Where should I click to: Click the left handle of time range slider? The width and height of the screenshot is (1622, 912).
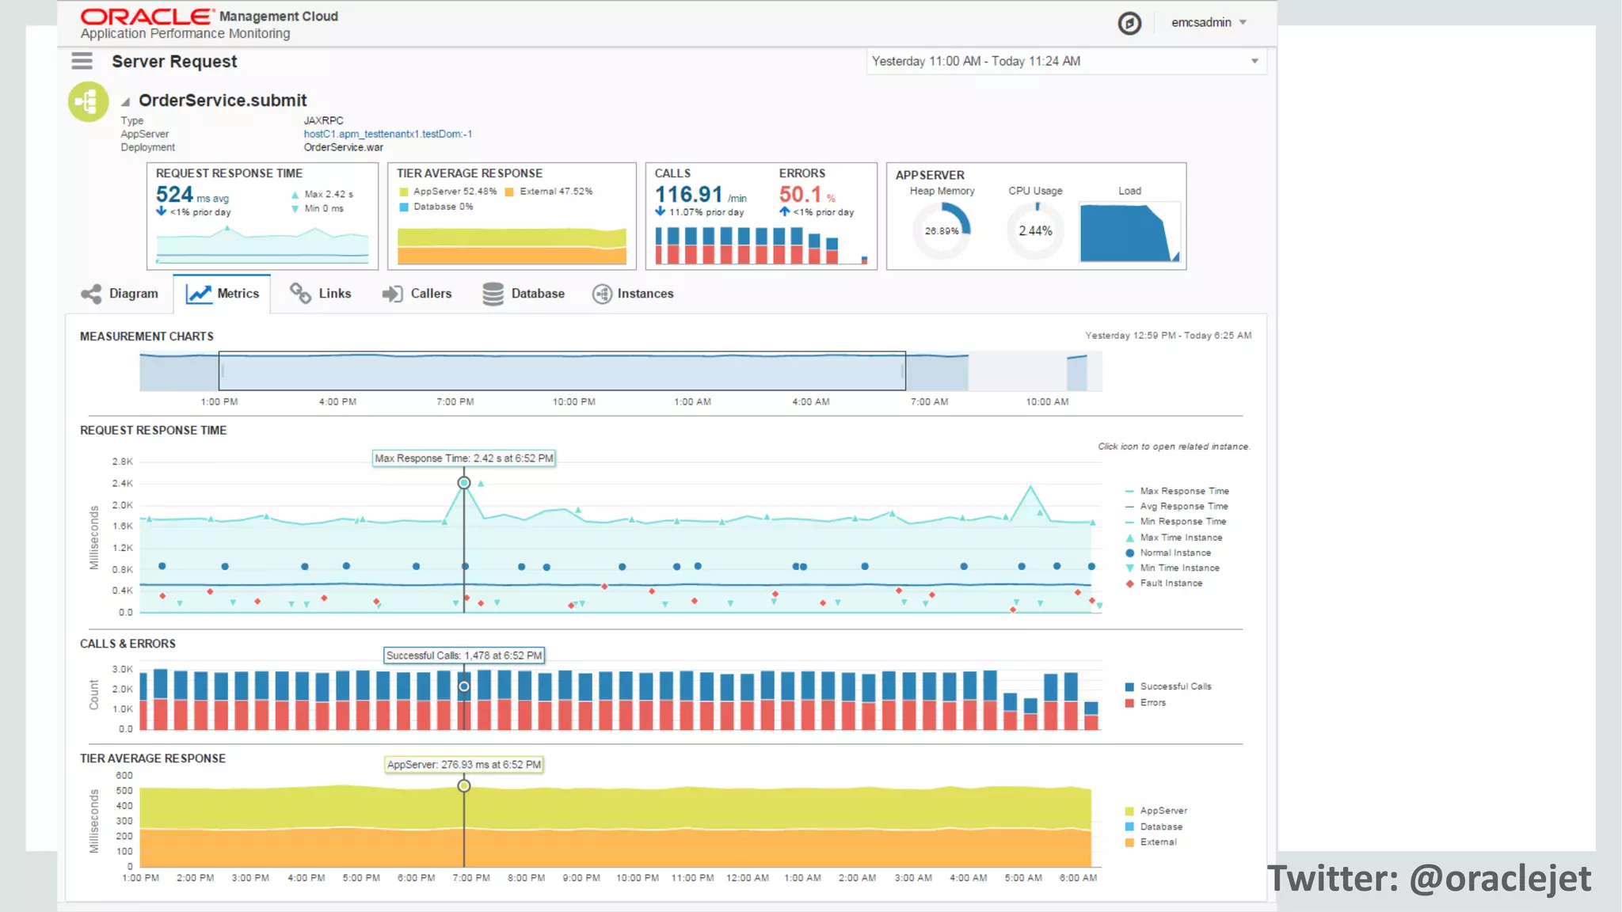pos(223,370)
